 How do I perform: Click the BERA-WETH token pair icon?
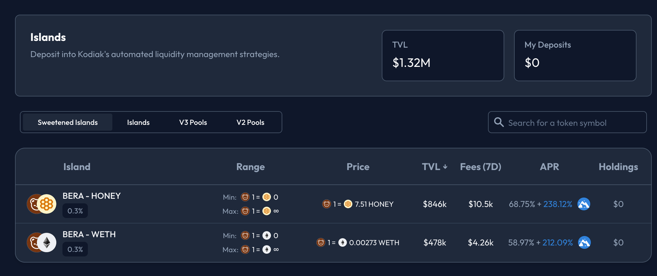(42, 242)
